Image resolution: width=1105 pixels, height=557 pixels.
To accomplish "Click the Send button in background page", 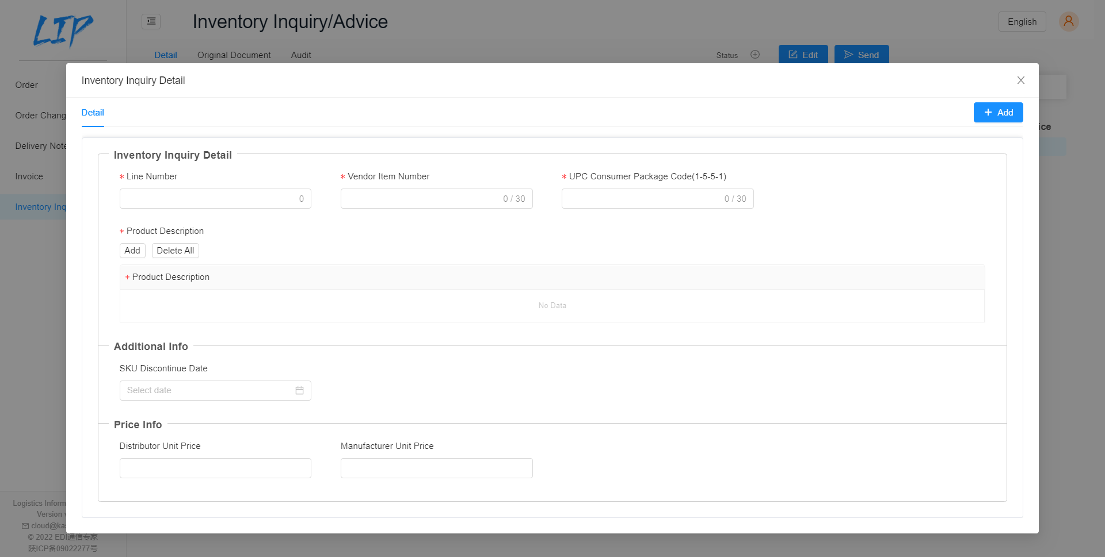I will (862, 55).
